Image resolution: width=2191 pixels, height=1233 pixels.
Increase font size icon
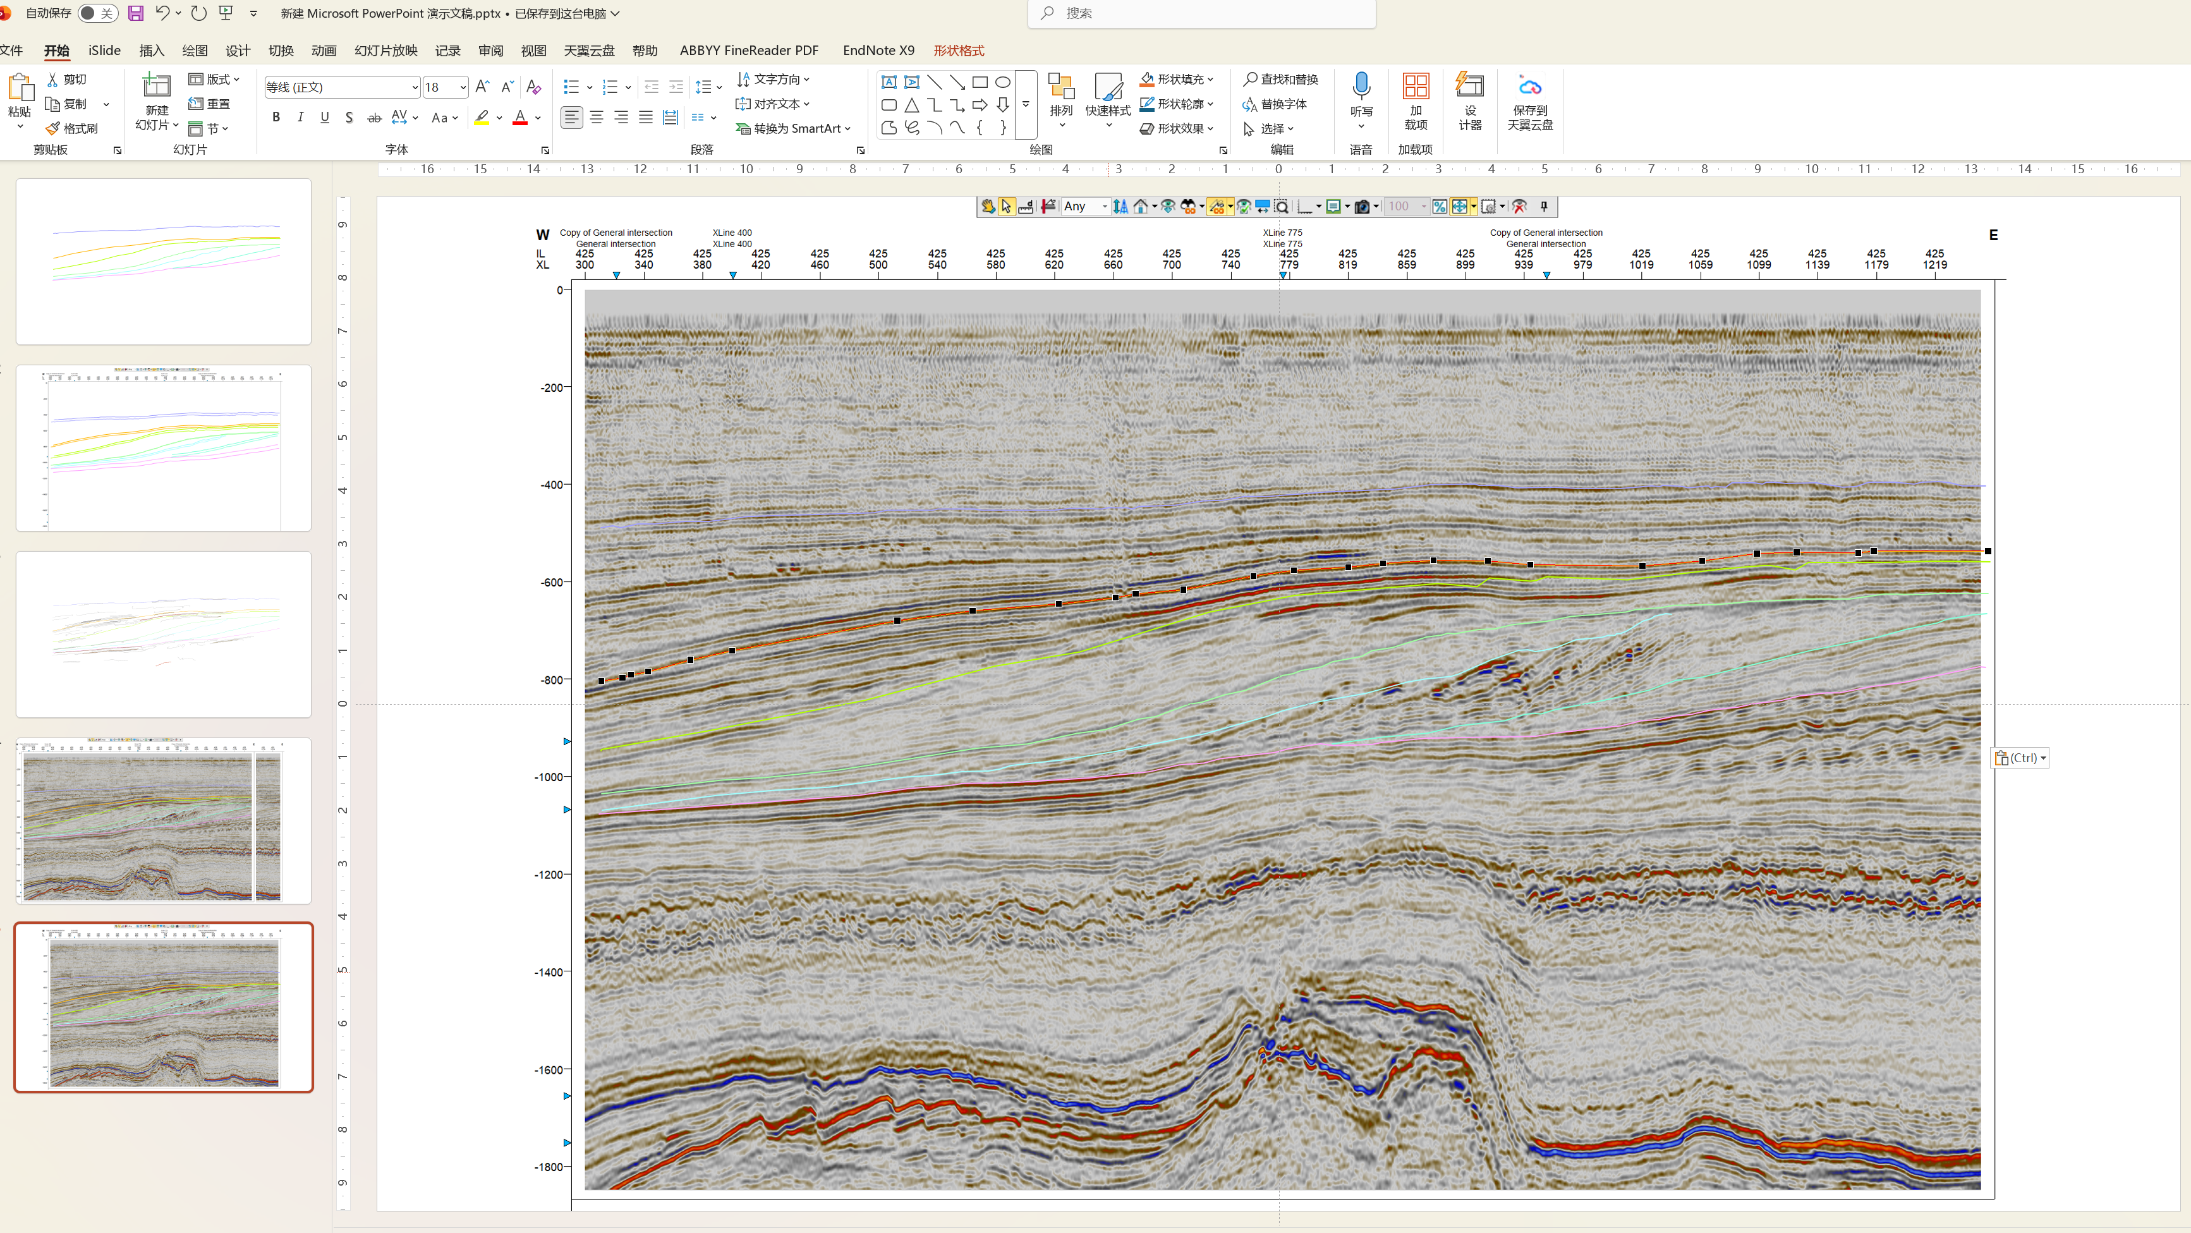[x=482, y=87]
